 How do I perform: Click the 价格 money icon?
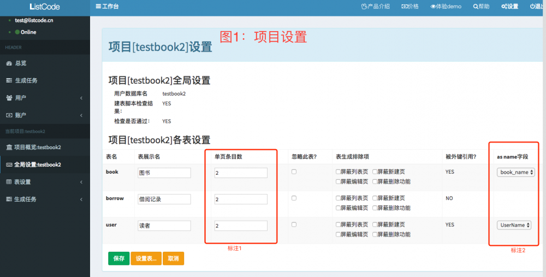pos(404,6)
